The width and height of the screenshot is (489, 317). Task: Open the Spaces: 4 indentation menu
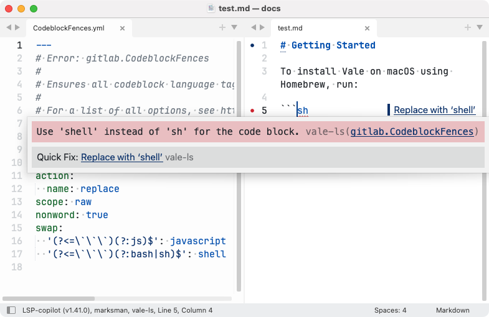point(390,310)
